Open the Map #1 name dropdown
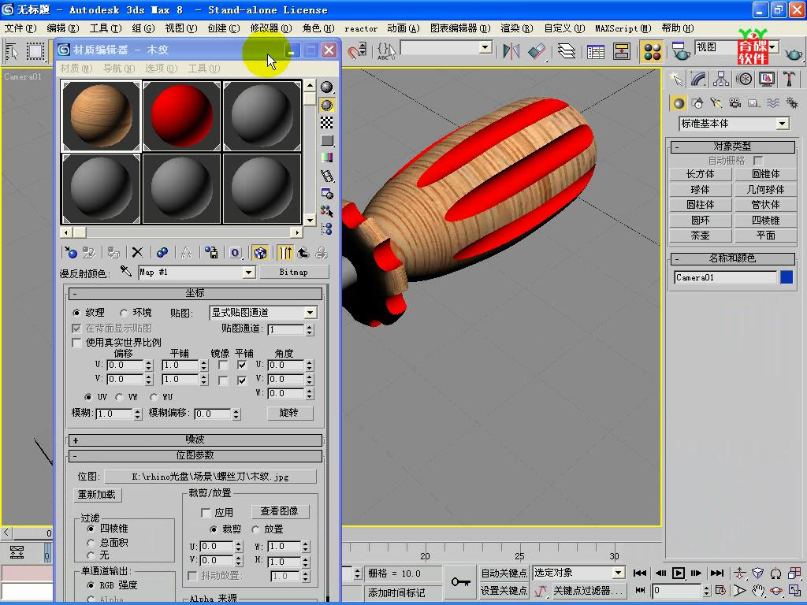This screenshot has width=807, height=605. point(248,272)
